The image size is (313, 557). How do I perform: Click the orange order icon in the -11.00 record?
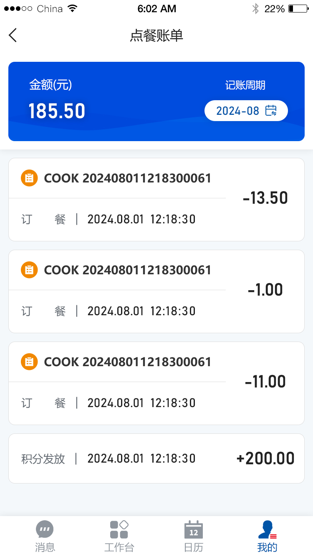click(x=29, y=362)
